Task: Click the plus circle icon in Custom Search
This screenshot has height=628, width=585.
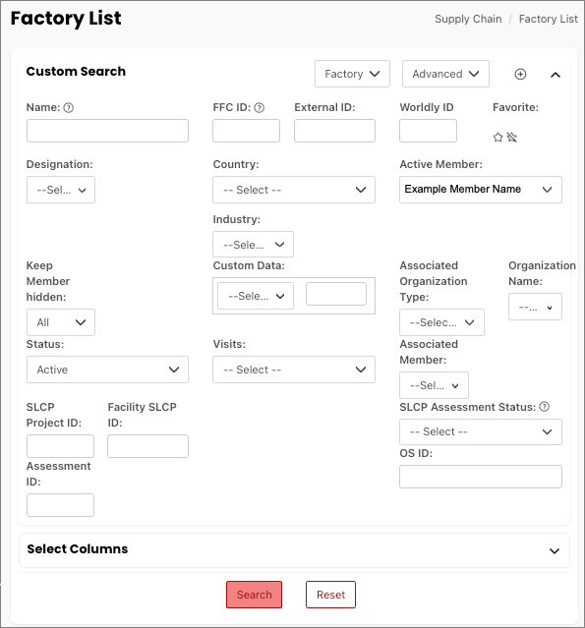Action: point(520,74)
